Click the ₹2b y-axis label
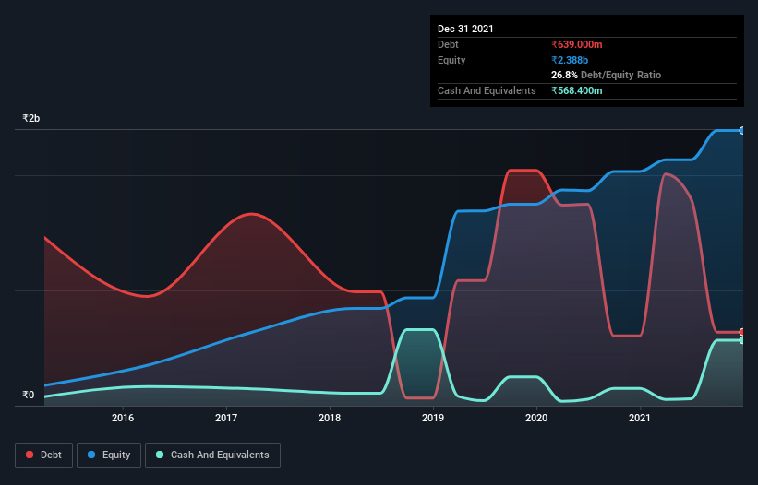This screenshot has width=758, height=485. [31, 118]
